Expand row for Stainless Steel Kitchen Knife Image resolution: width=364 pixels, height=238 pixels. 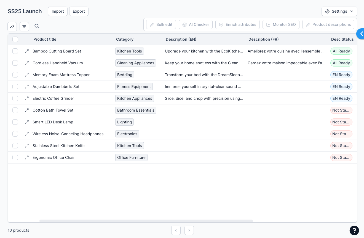point(27,146)
